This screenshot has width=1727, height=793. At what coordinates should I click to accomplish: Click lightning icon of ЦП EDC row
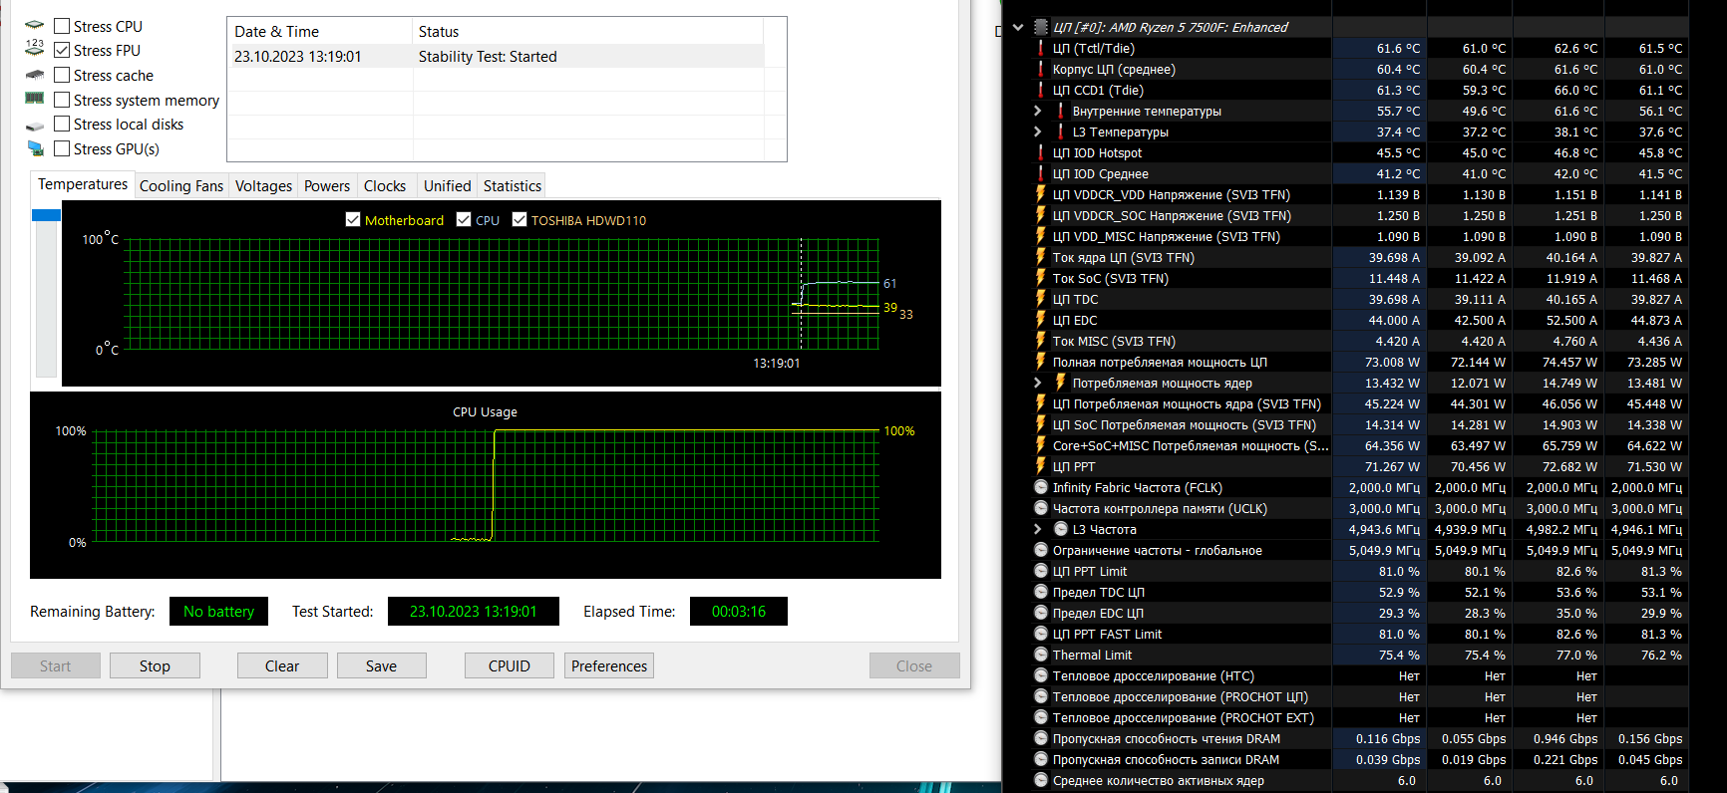click(1041, 320)
